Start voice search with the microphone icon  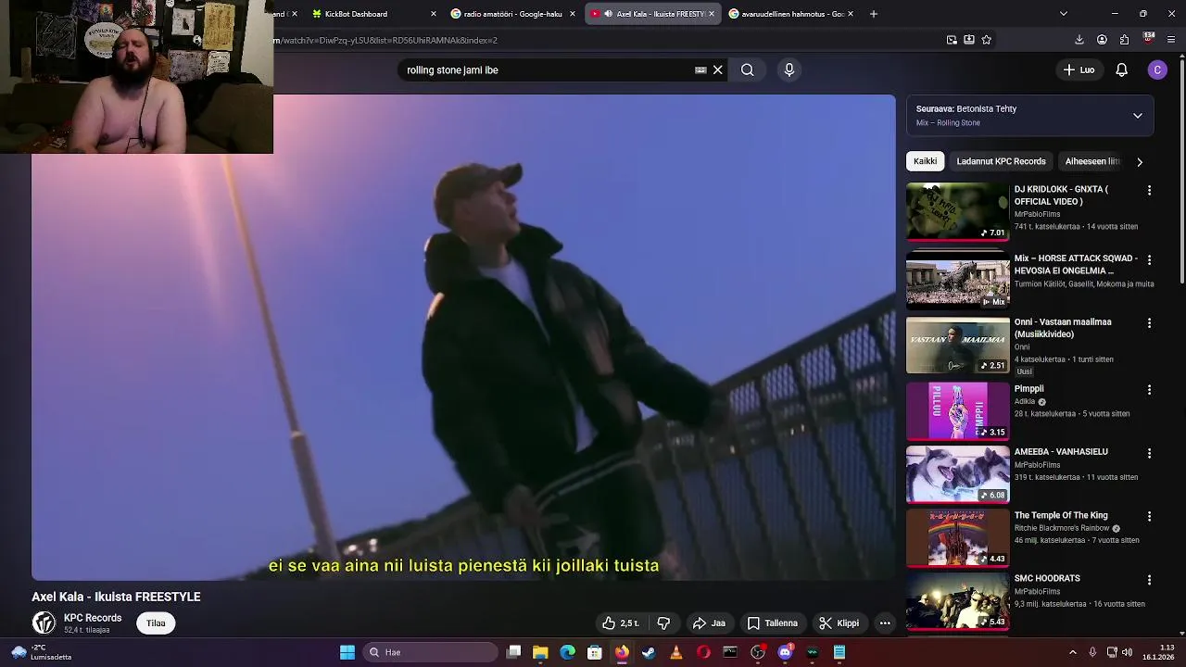click(789, 69)
